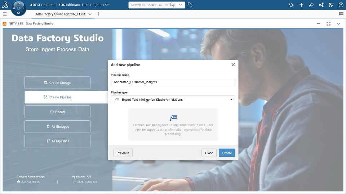
Task: Go back with the Previous button
Action: pos(123,153)
